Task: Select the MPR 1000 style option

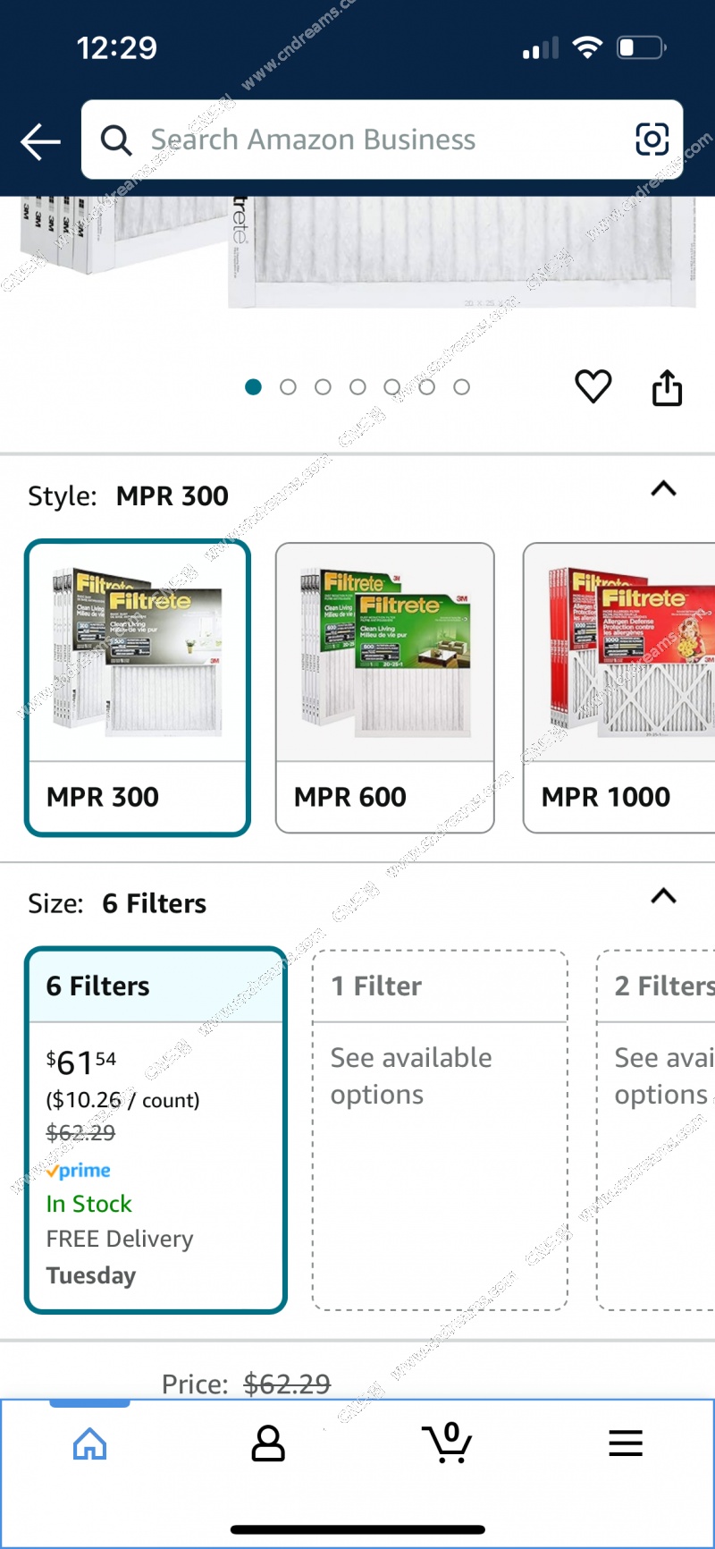Action: (x=619, y=688)
